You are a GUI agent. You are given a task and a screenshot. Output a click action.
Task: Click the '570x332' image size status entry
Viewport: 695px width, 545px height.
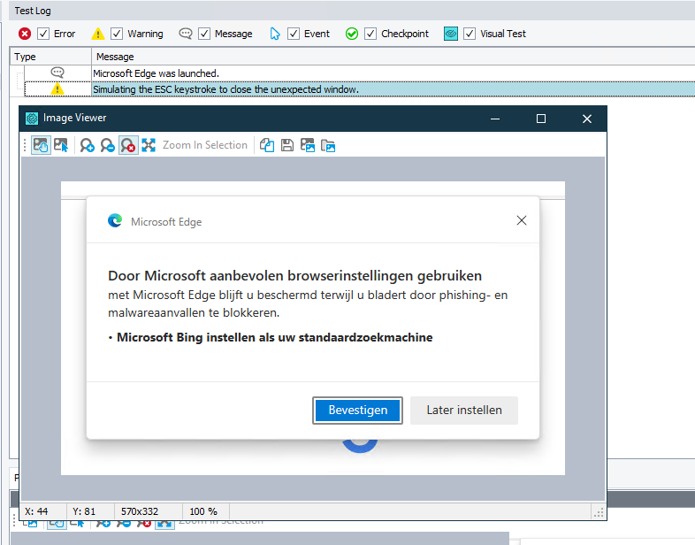(x=140, y=511)
